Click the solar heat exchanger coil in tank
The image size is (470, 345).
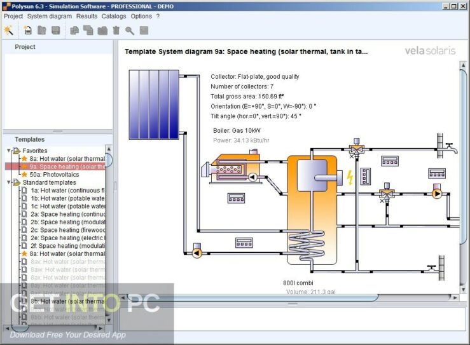(x=307, y=246)
